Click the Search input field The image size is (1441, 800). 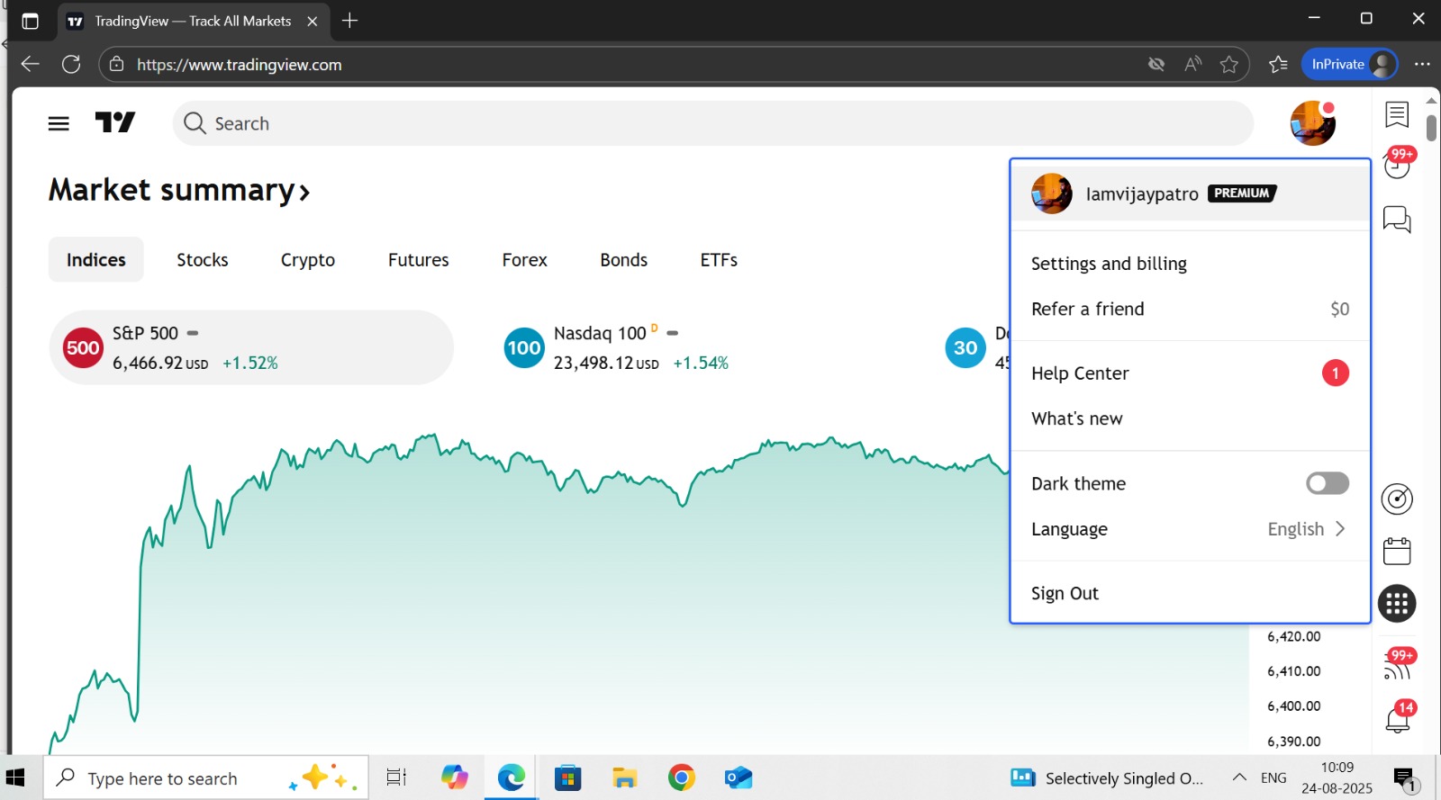[711, 123]
